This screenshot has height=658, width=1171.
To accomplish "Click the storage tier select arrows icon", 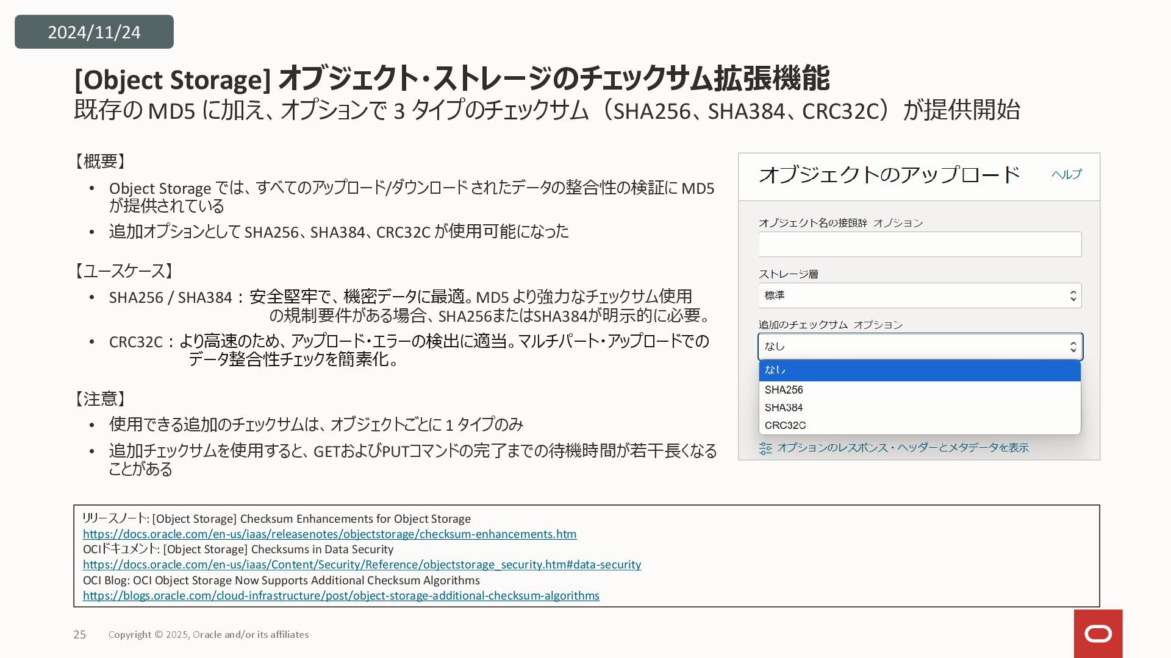I will coord(1073,296).
